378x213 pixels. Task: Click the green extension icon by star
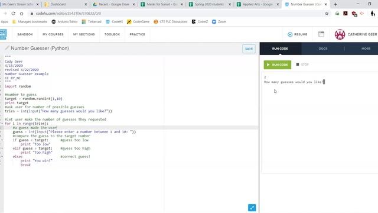[337, 14]
